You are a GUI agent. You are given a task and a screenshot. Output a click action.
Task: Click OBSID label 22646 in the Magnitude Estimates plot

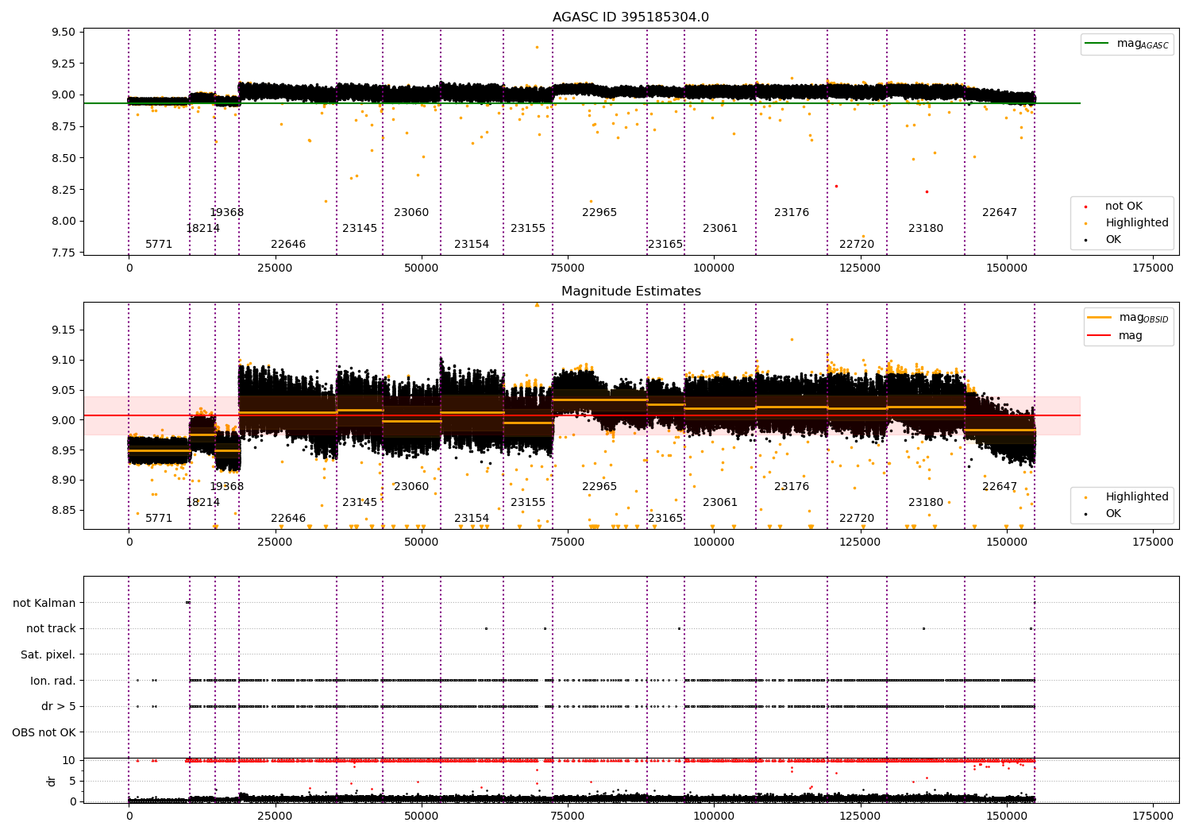click(288, 519)
